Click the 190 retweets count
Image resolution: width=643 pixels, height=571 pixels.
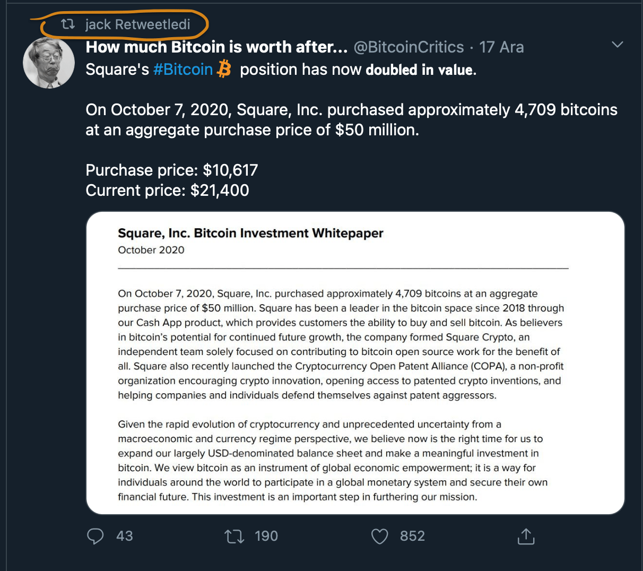pyautogui.click(x=266, y=536)
